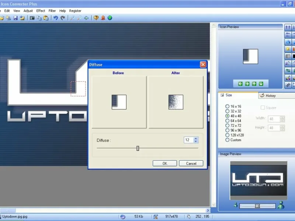Select the 16 x 16 size option
Screen dimensions: 295x221
[233, 106]
